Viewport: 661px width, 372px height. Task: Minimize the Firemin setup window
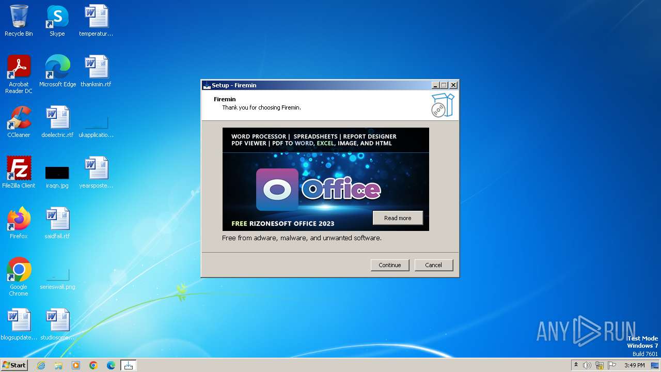click(435, 85)
